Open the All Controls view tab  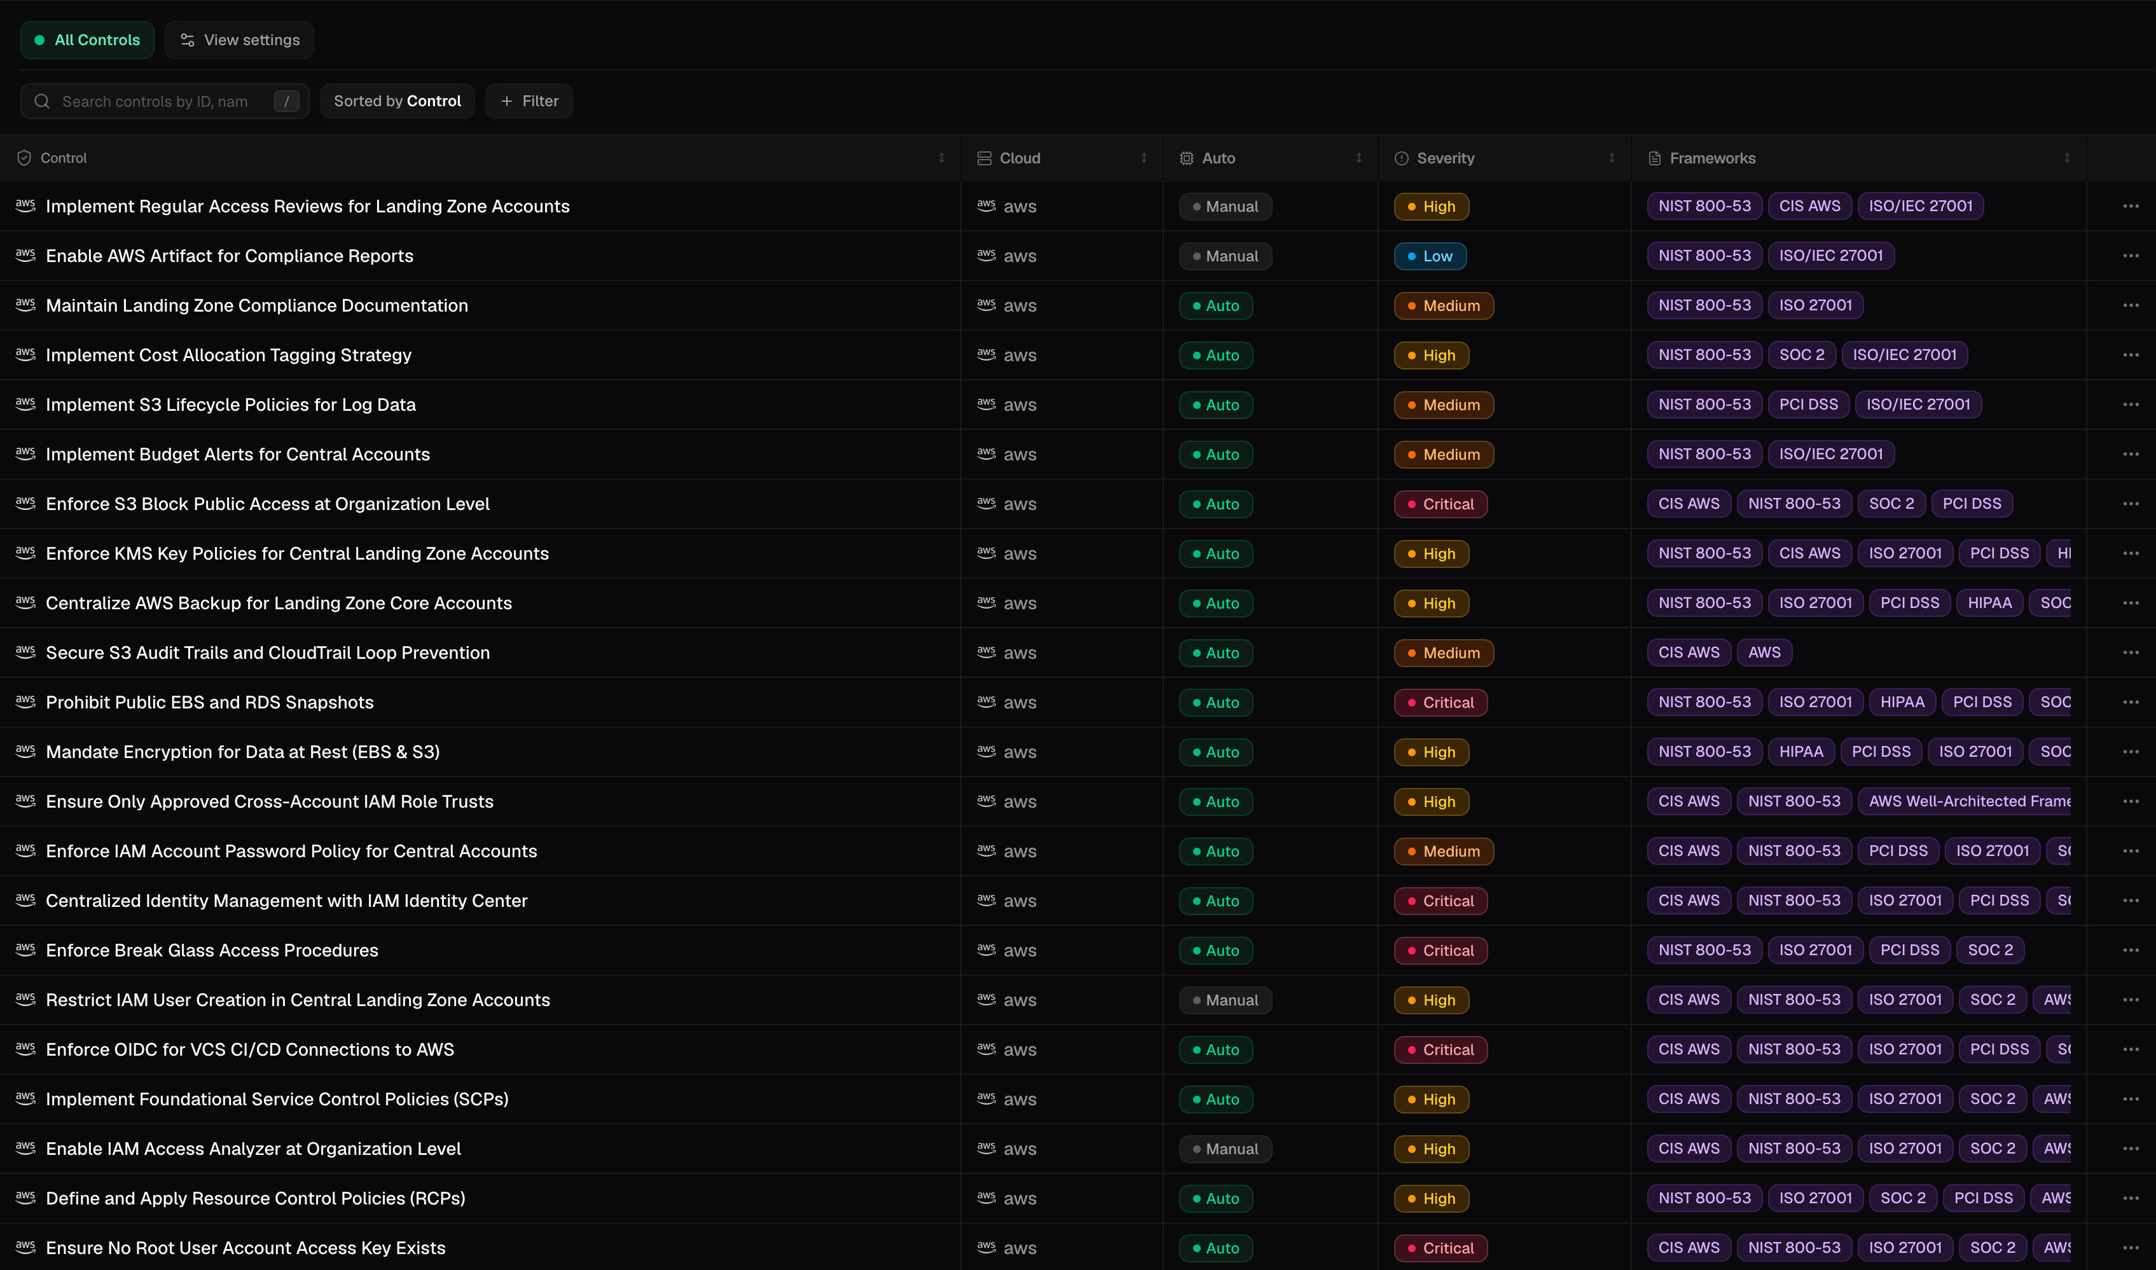[87, 40]
